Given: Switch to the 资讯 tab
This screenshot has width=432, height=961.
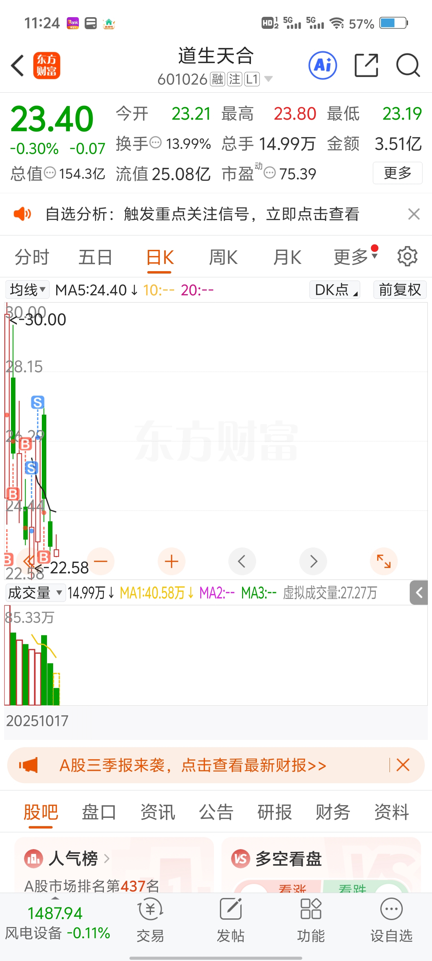Looking at the screenshot, I should [x=158, y=812].
